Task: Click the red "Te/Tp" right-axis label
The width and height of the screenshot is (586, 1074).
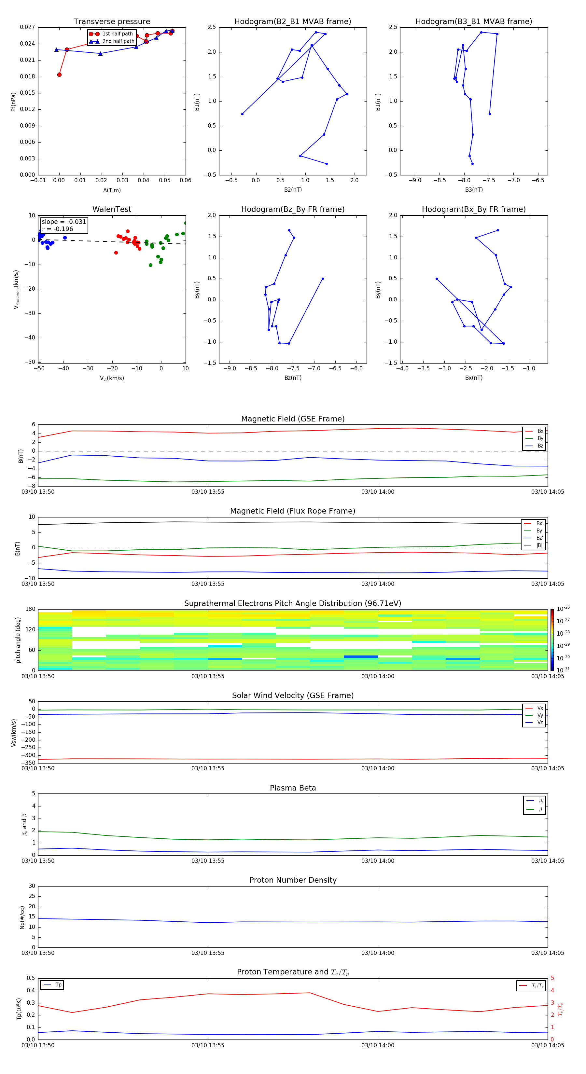Action: 560,1009
